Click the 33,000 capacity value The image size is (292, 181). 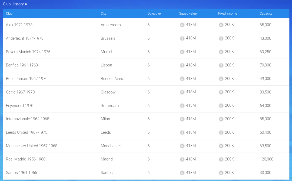pyautogui.click(x=266, y=173)
